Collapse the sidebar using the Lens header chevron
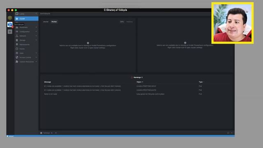This screenshot has width=263, height=148. pos(36,14)
